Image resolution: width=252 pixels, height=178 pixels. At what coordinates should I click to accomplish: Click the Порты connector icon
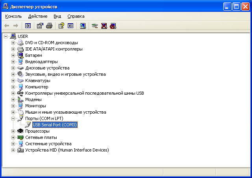pos(20,118)
